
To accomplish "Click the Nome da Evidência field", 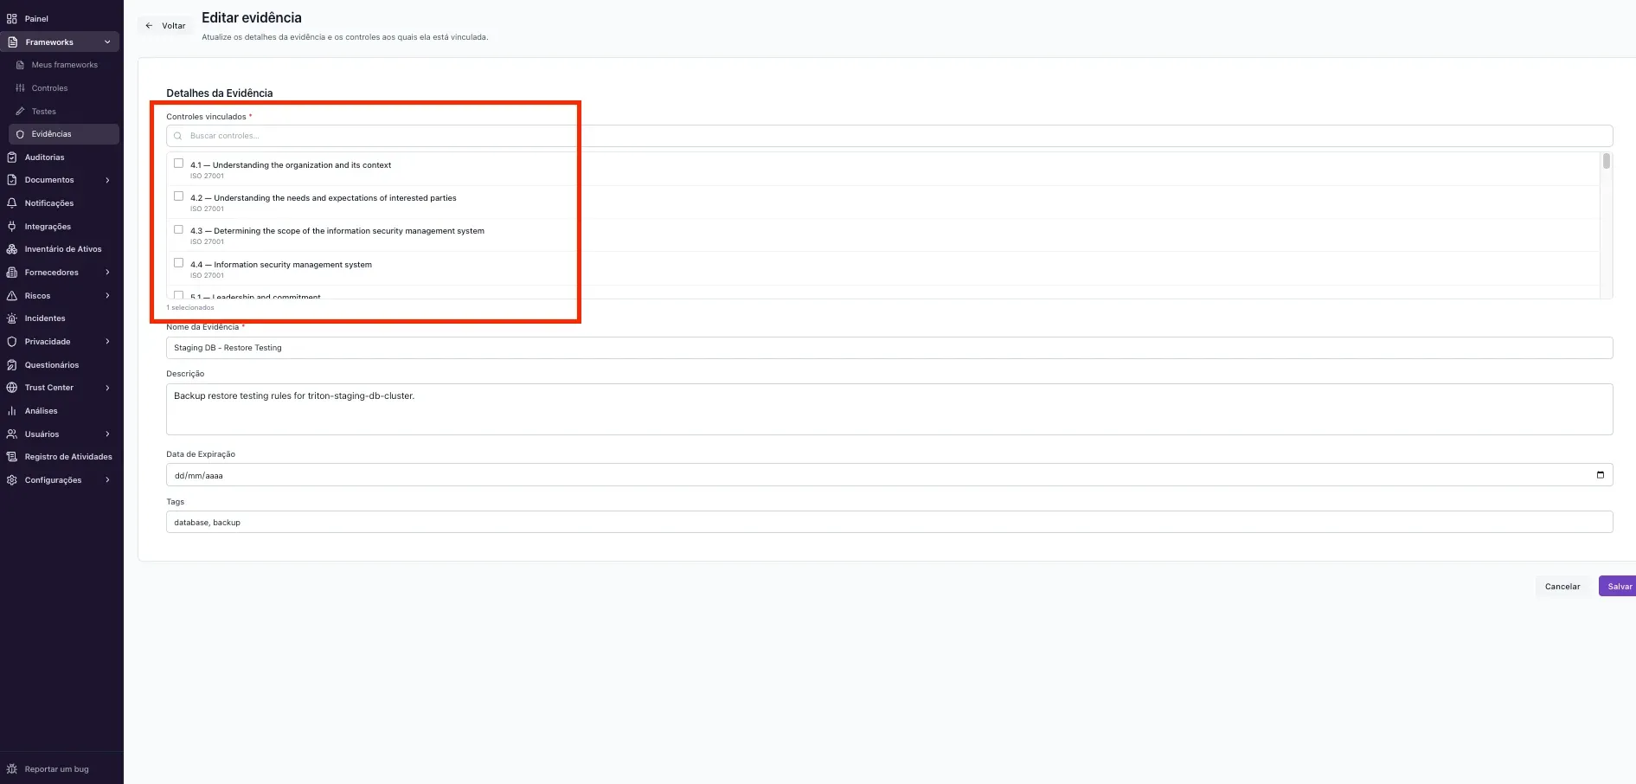I will point(889,348).
